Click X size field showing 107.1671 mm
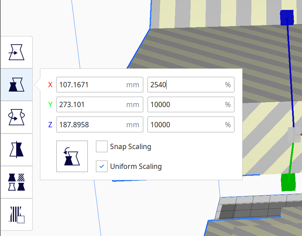 [x=100, y=85]
